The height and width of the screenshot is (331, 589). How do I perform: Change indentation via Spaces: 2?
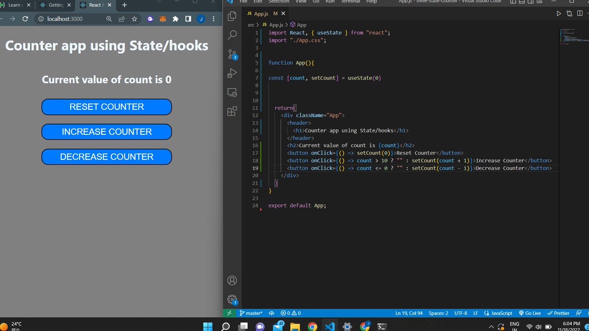[x=438, y=313]
